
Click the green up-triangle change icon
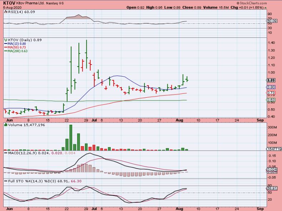266,8
